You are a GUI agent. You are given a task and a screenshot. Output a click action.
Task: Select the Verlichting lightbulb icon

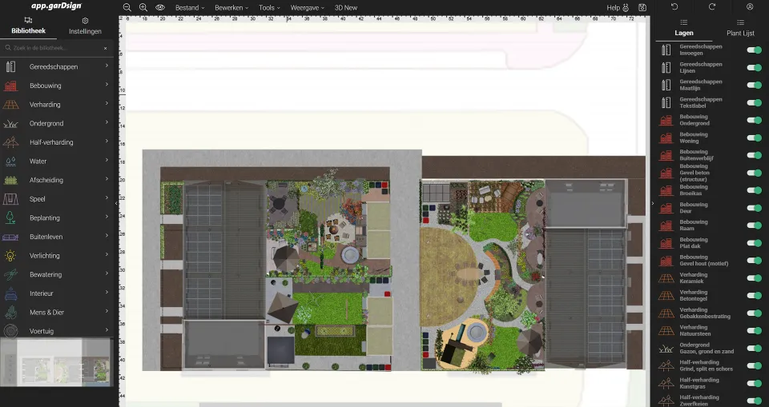[10, 256]
